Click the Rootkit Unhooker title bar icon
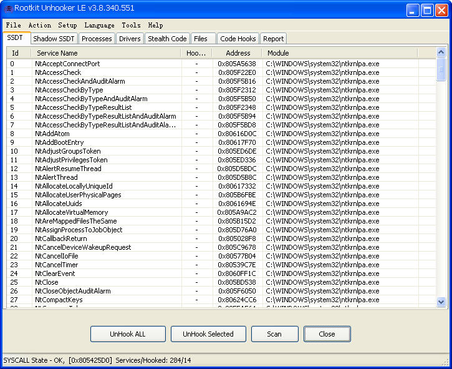 8,9
